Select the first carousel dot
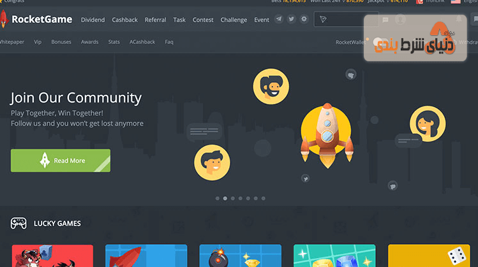 click(218, 199)
